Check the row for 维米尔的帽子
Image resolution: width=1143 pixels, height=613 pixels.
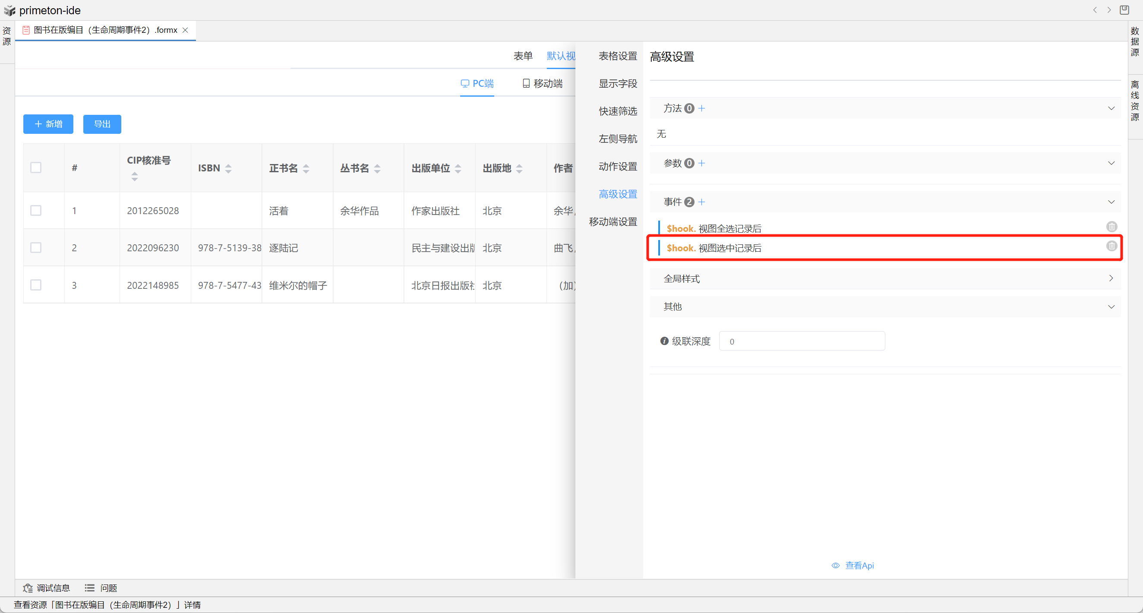click(x=36, y=285)
